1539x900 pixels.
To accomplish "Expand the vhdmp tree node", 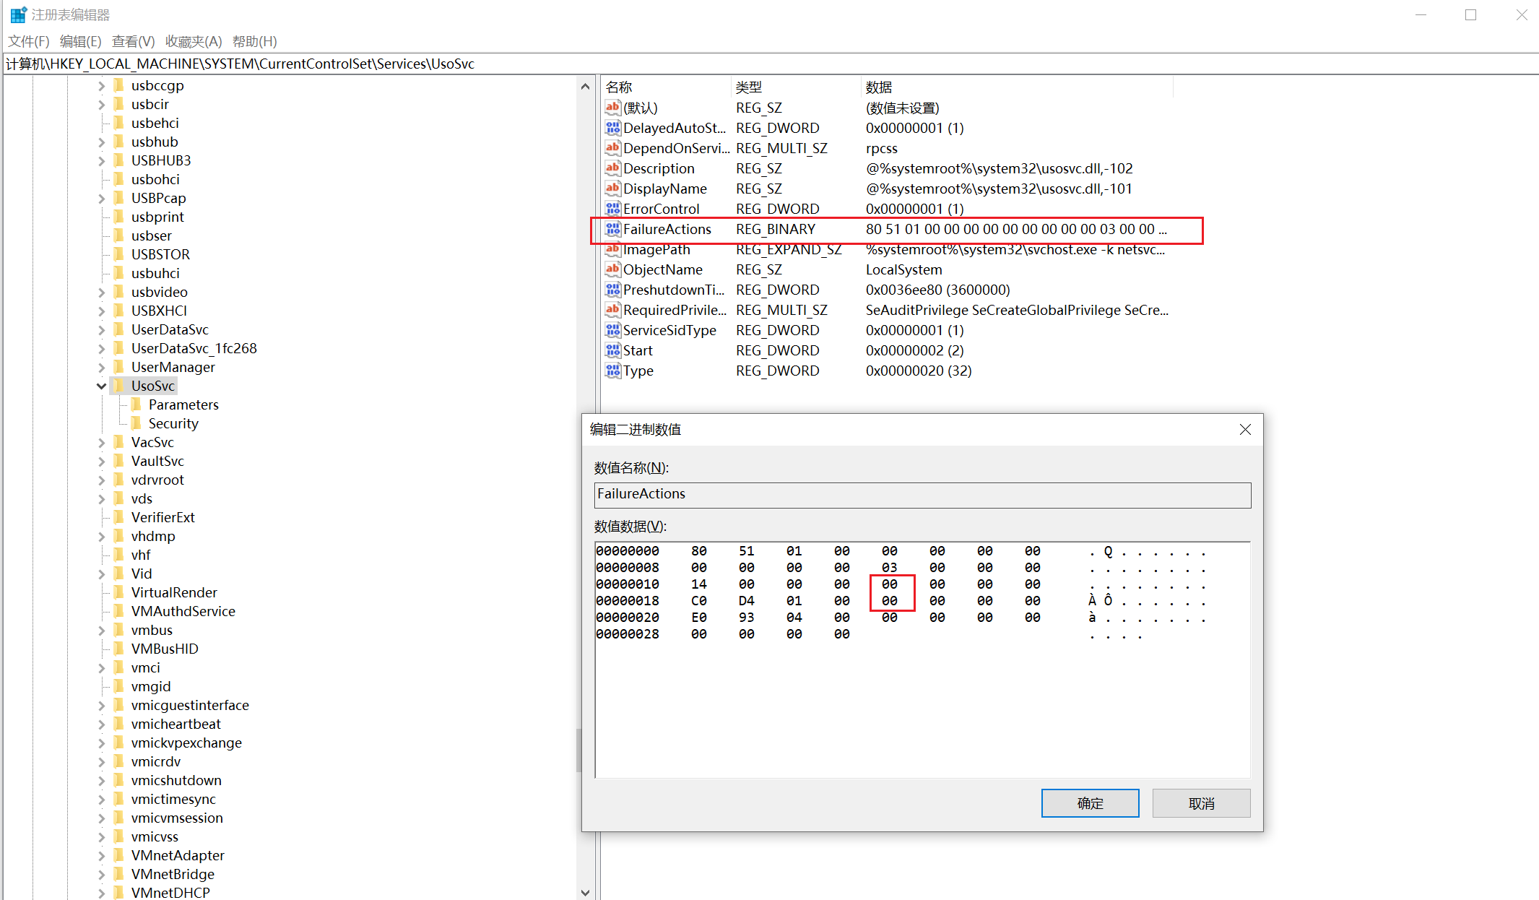I will pyautogui.click(x=102, y=536).
